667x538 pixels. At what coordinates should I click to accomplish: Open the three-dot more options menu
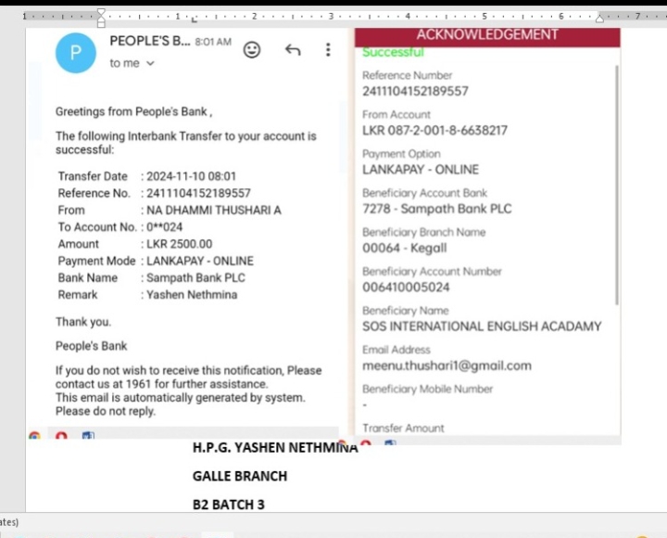pyautogui.click(x=328, y=50)
